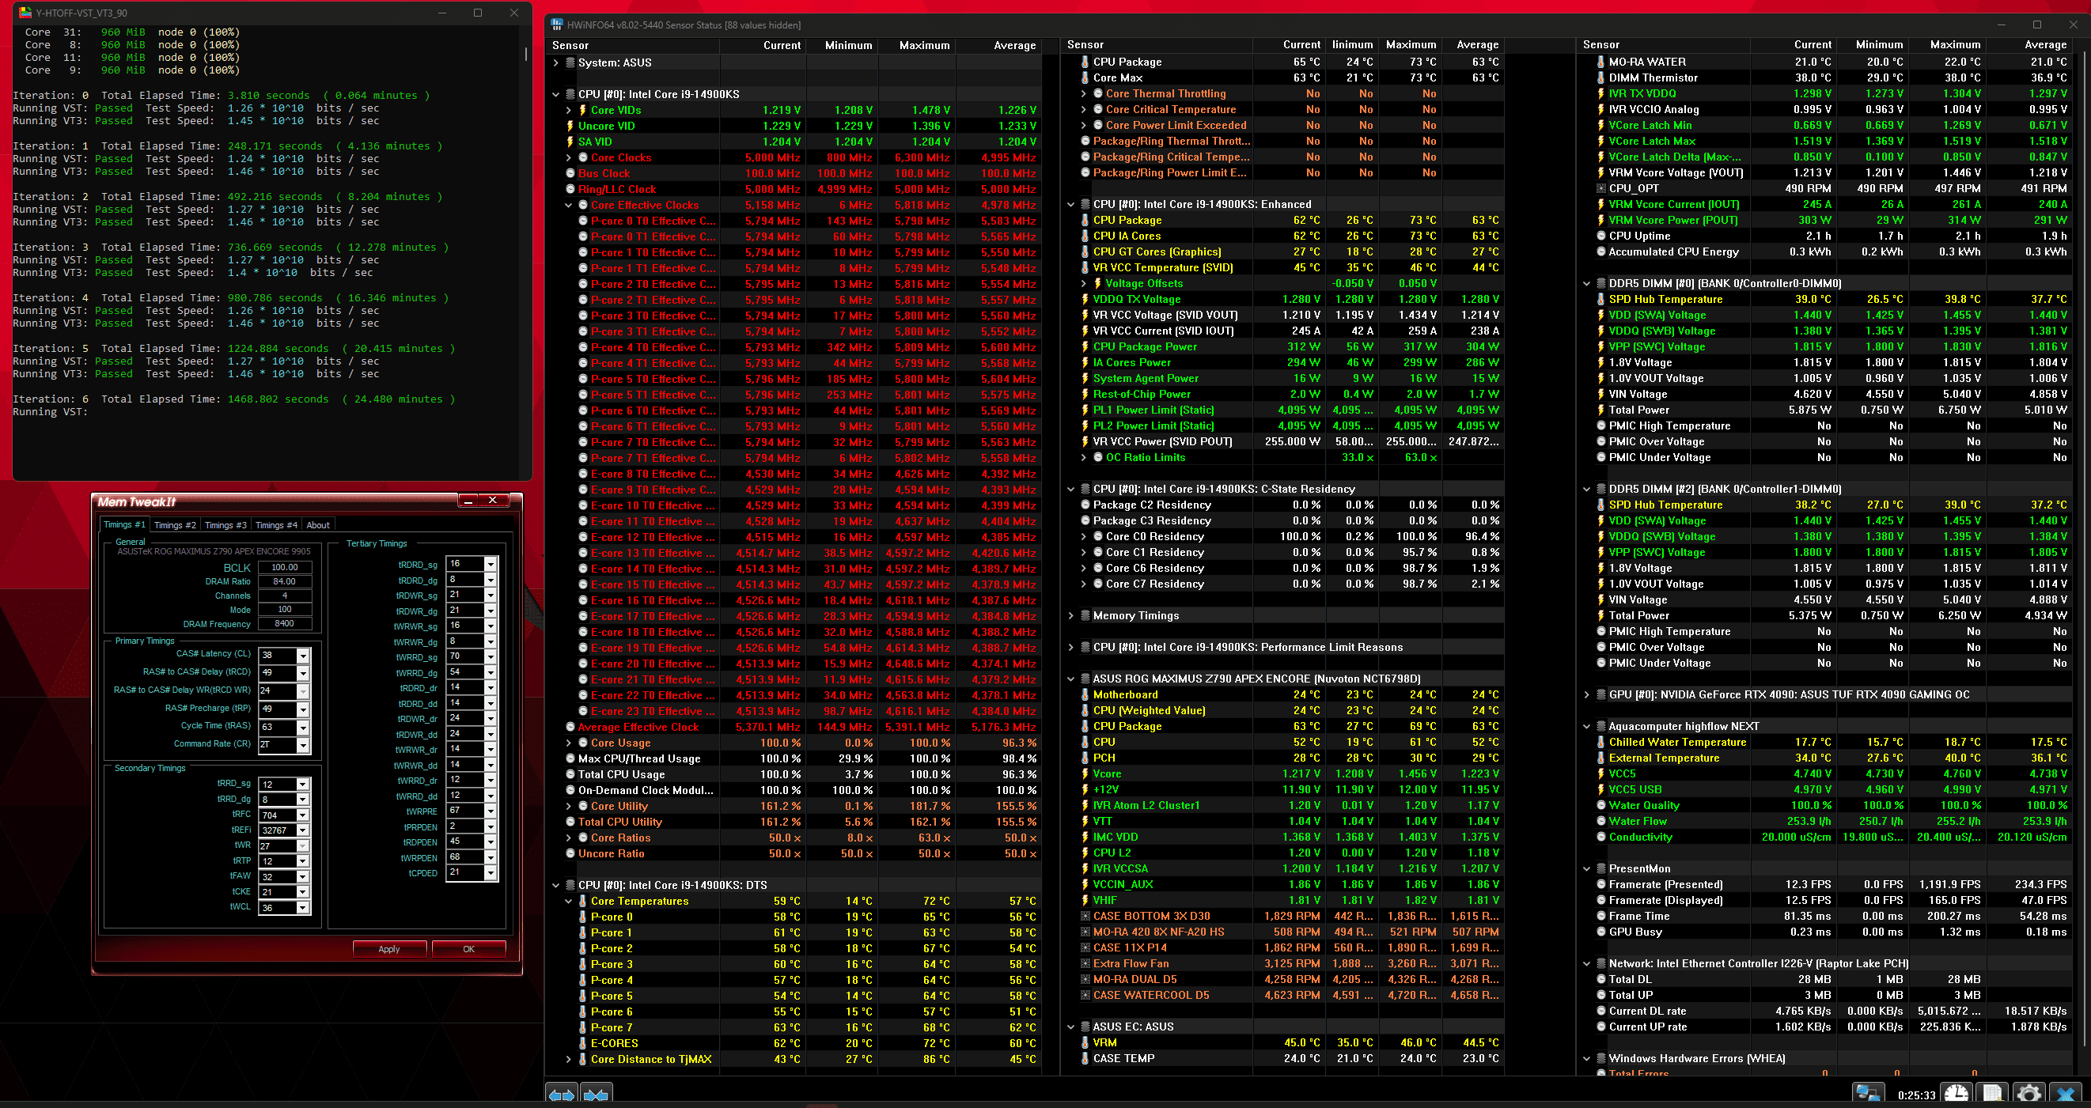
Task: Open the Cycle Time (tRAS) dropdown
Action: point(303,728)
